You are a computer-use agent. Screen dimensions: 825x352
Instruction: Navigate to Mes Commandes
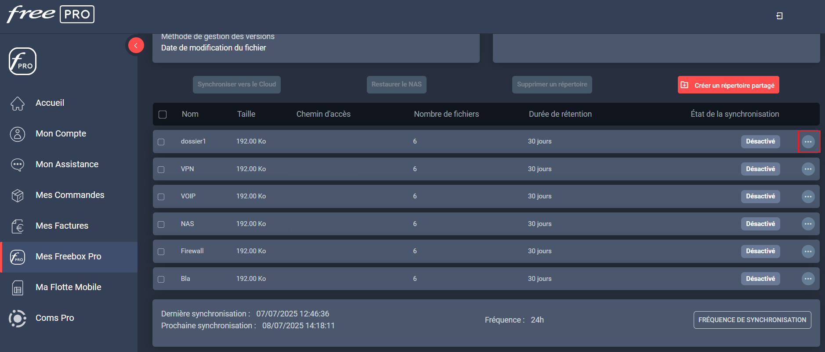click(70, 195)
